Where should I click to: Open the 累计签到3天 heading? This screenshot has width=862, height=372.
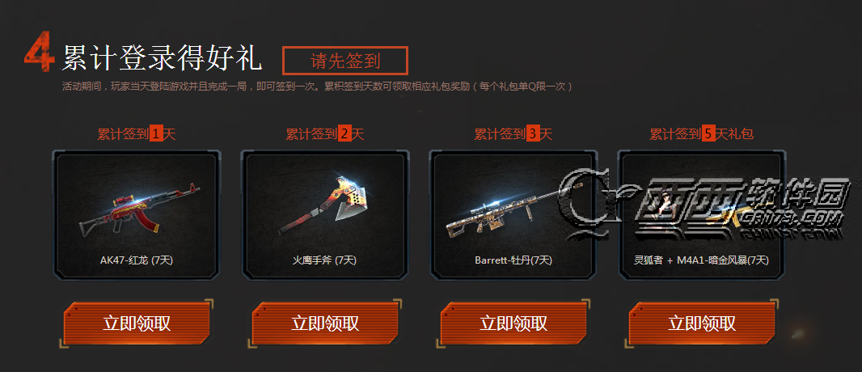513,134
